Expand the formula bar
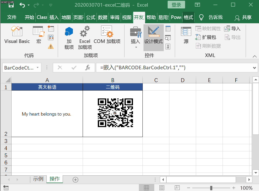The width and height of the screenshot is (259, 191). tap(254, 68)
